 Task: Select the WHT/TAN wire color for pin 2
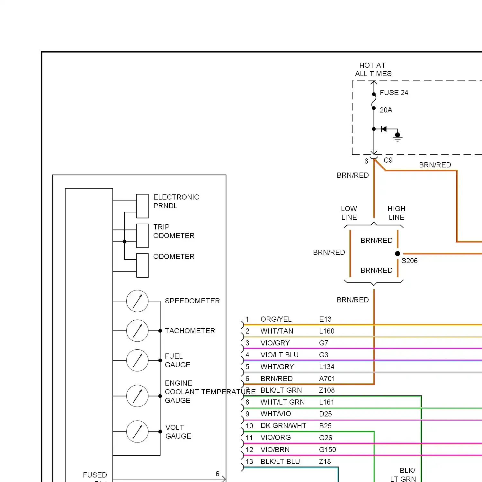pos(277,331)
